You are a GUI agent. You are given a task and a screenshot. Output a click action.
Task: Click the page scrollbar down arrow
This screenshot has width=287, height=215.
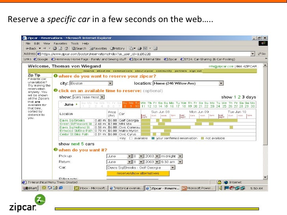[x=265, y=177]
